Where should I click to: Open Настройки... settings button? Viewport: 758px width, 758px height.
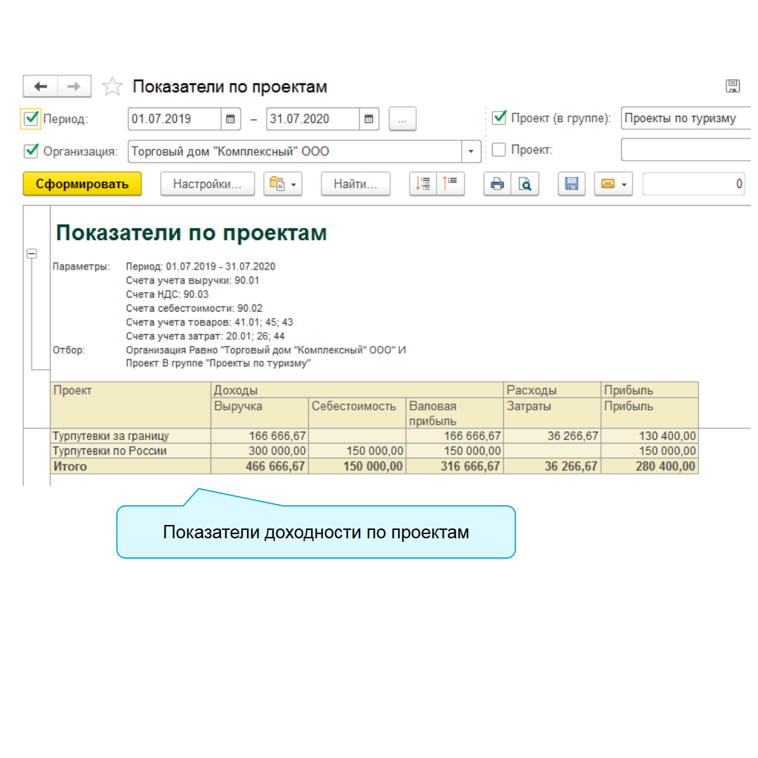pyautogui.click(x=207, y=184)
